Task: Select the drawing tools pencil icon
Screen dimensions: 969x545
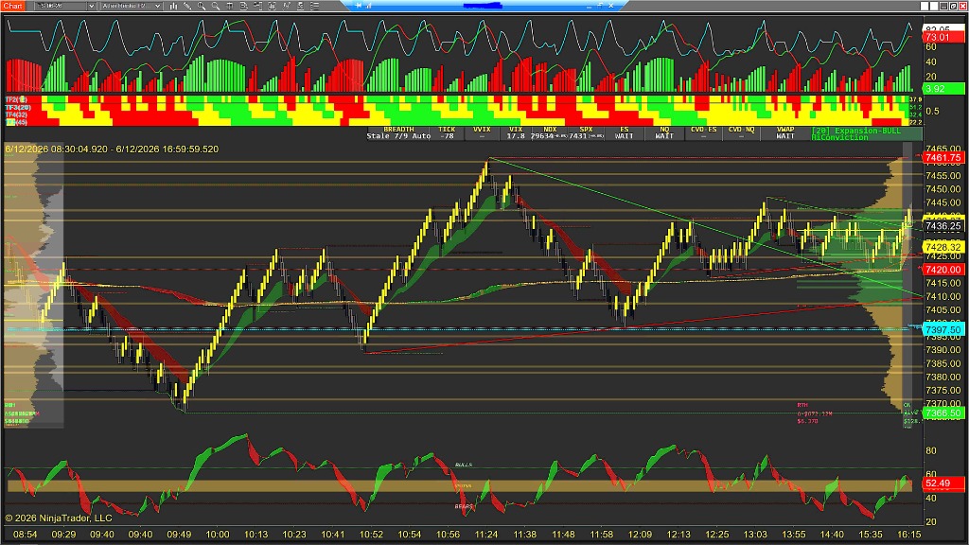Action: click(x=187, y=6)
